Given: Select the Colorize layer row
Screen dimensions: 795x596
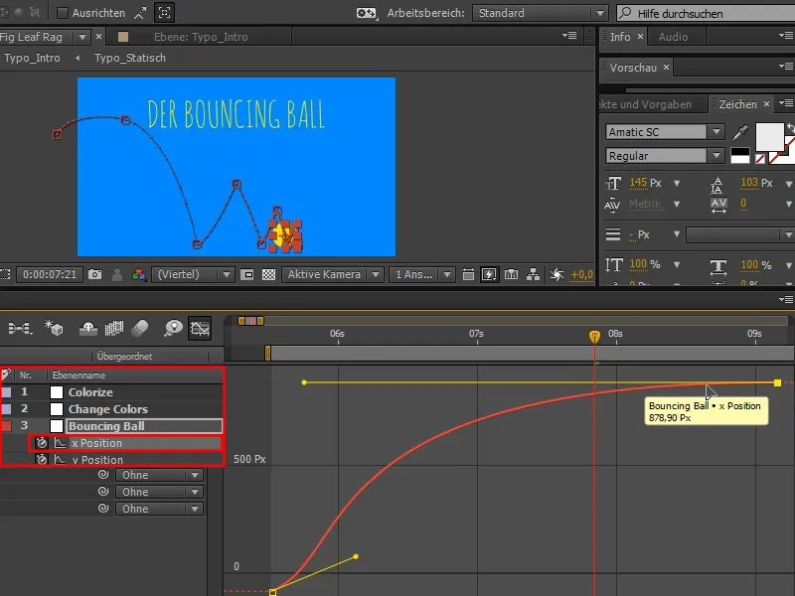Looking at the screenshot, I should [111, 391].
